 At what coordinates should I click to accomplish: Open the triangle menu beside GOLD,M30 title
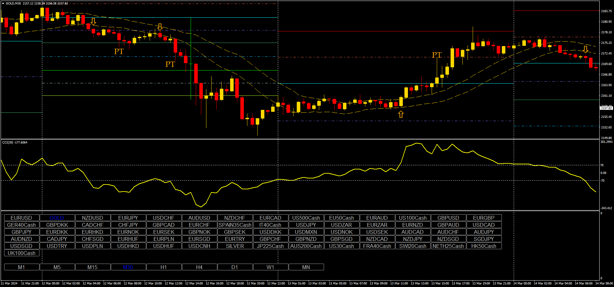click(x=3, y=4)
